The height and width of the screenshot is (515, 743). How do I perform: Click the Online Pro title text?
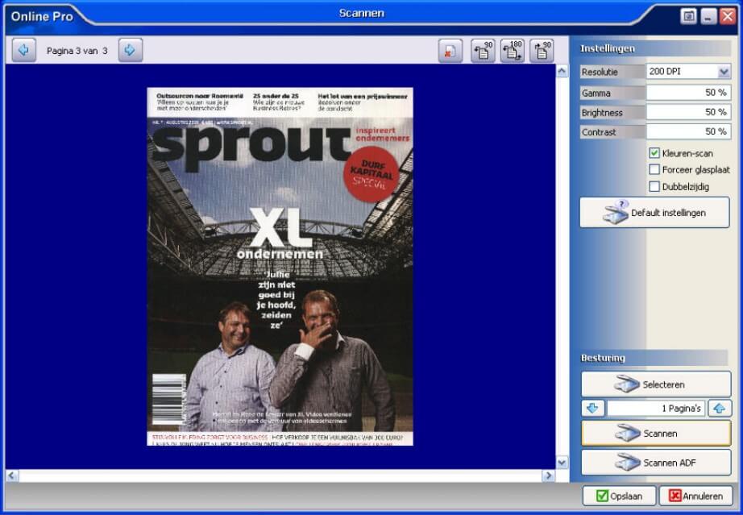[42, 17]
